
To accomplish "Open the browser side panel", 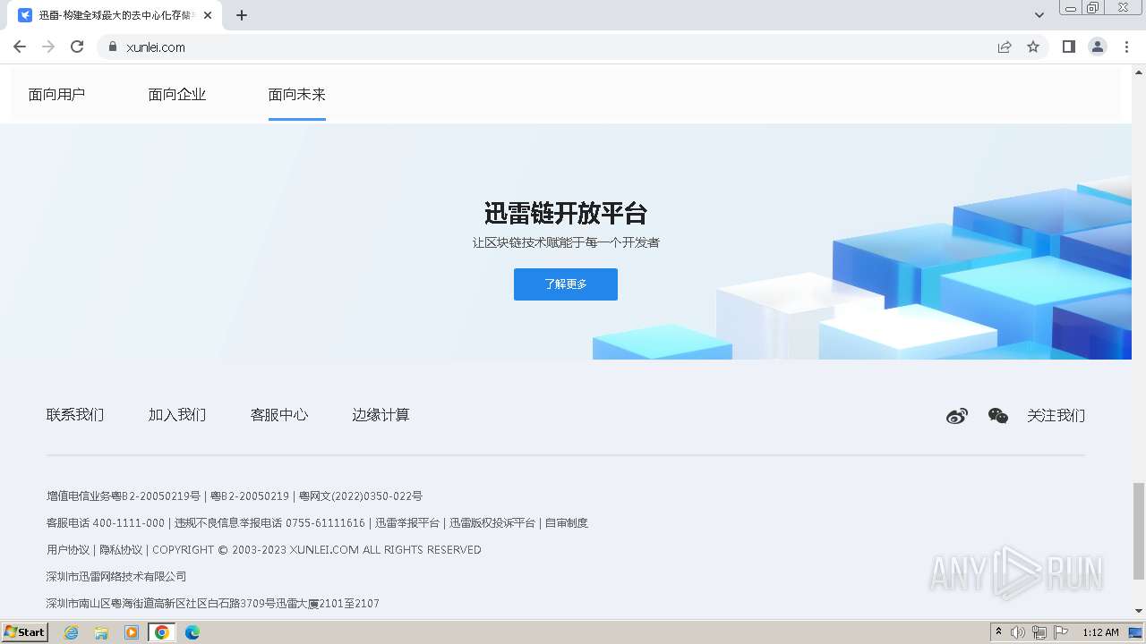I will coord(1068,47).
